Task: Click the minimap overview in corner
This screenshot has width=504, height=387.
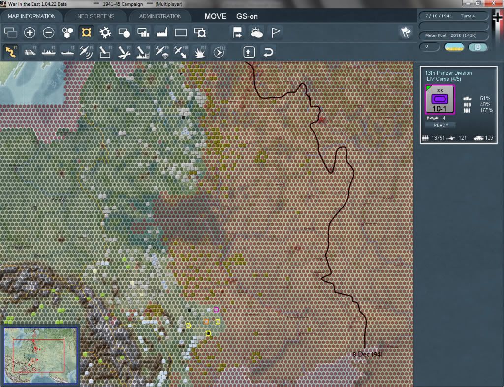Action: coord(40,355)
